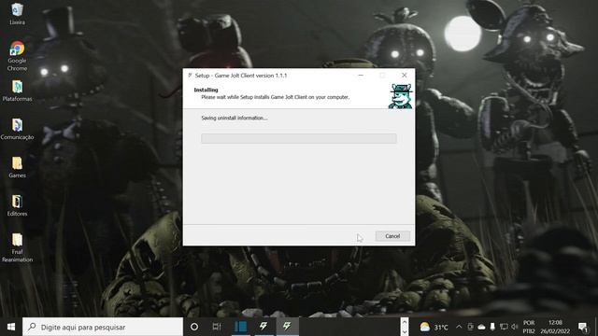
Task: Open the clock showing 12:08
Action: [555, 327]
